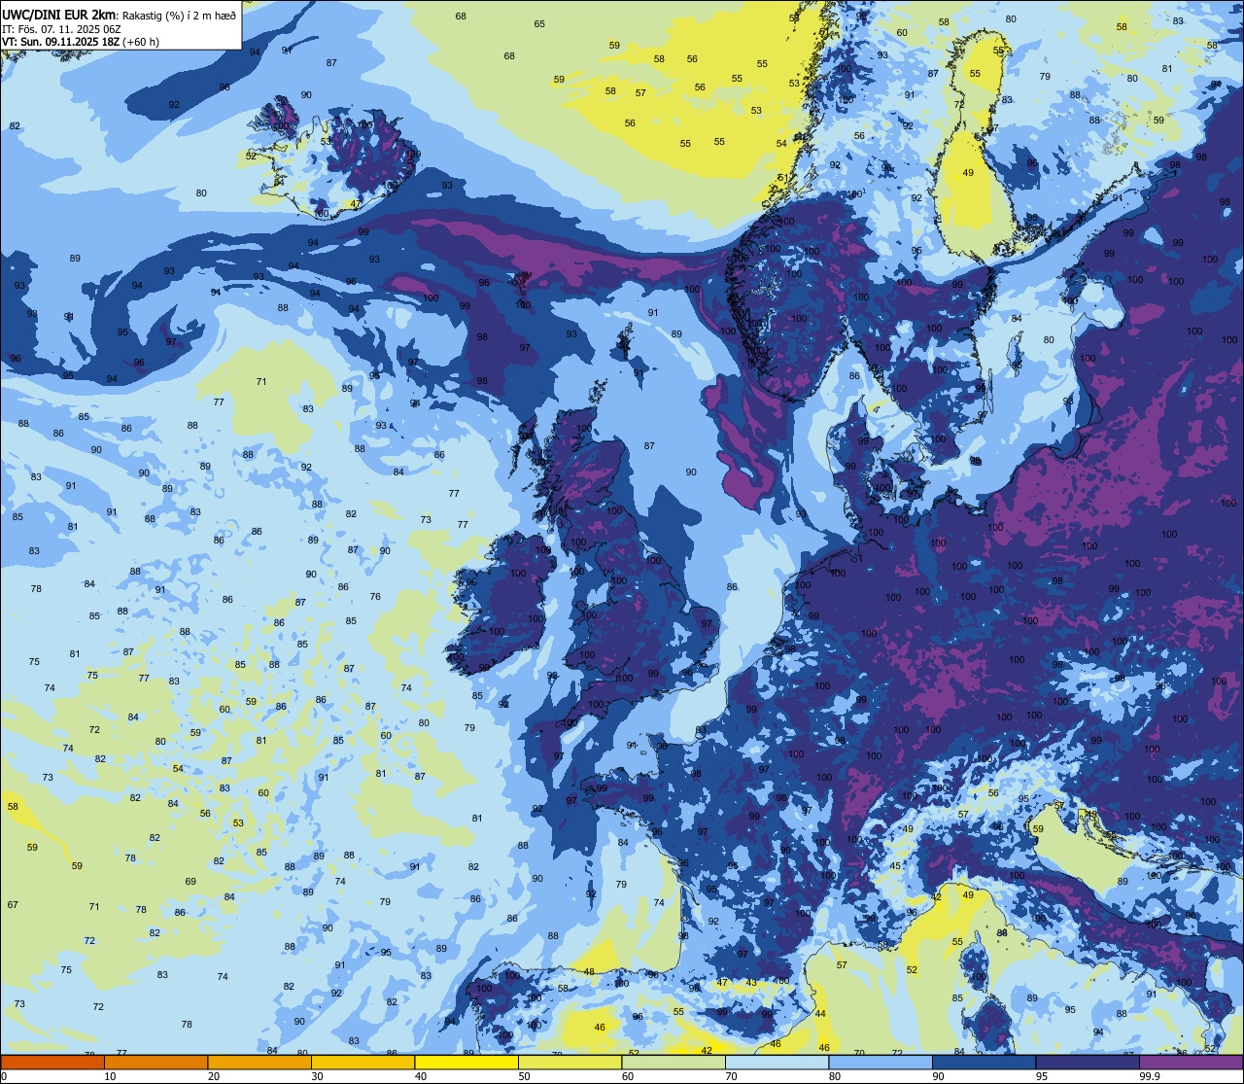Click the '90' label under the legend bar

[938, 1076]
